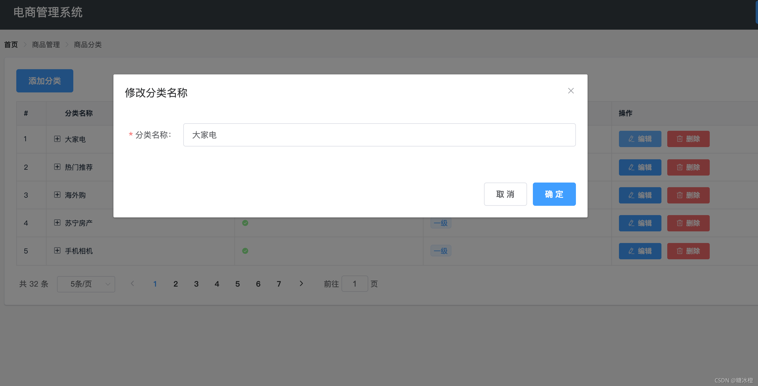758x386 pixels.
Task: Edit the 大家电 row with 编辑 button
Action: coord(640,139)
